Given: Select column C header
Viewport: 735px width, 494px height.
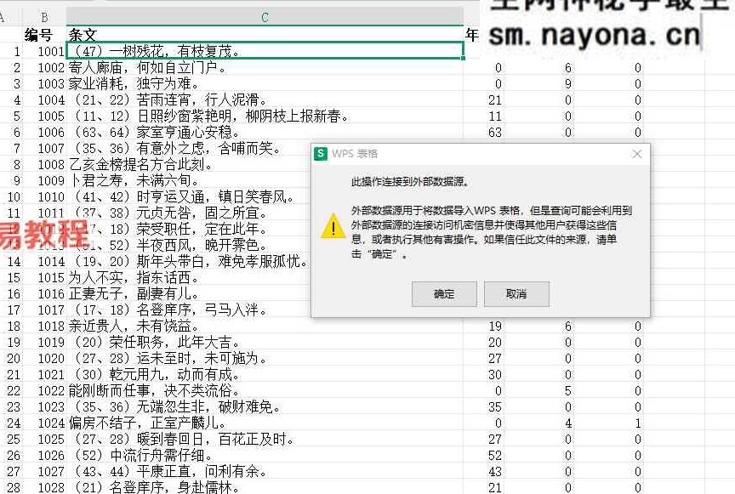Looking at the screenshot, I should point(265,17).
